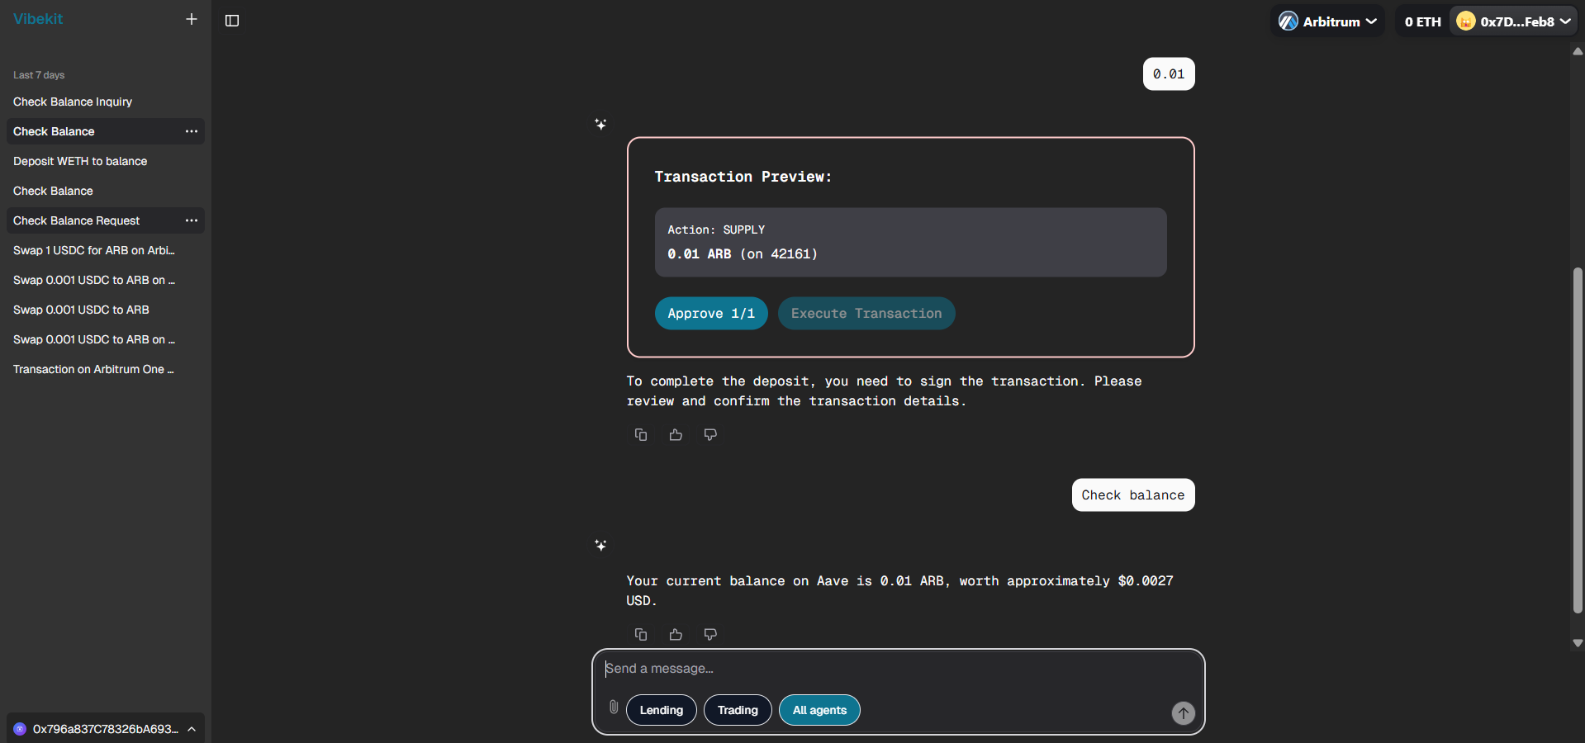Attach a file with paperclip icon

click(x=614, y=707)
